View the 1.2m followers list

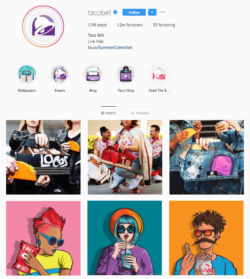[130, 25]
